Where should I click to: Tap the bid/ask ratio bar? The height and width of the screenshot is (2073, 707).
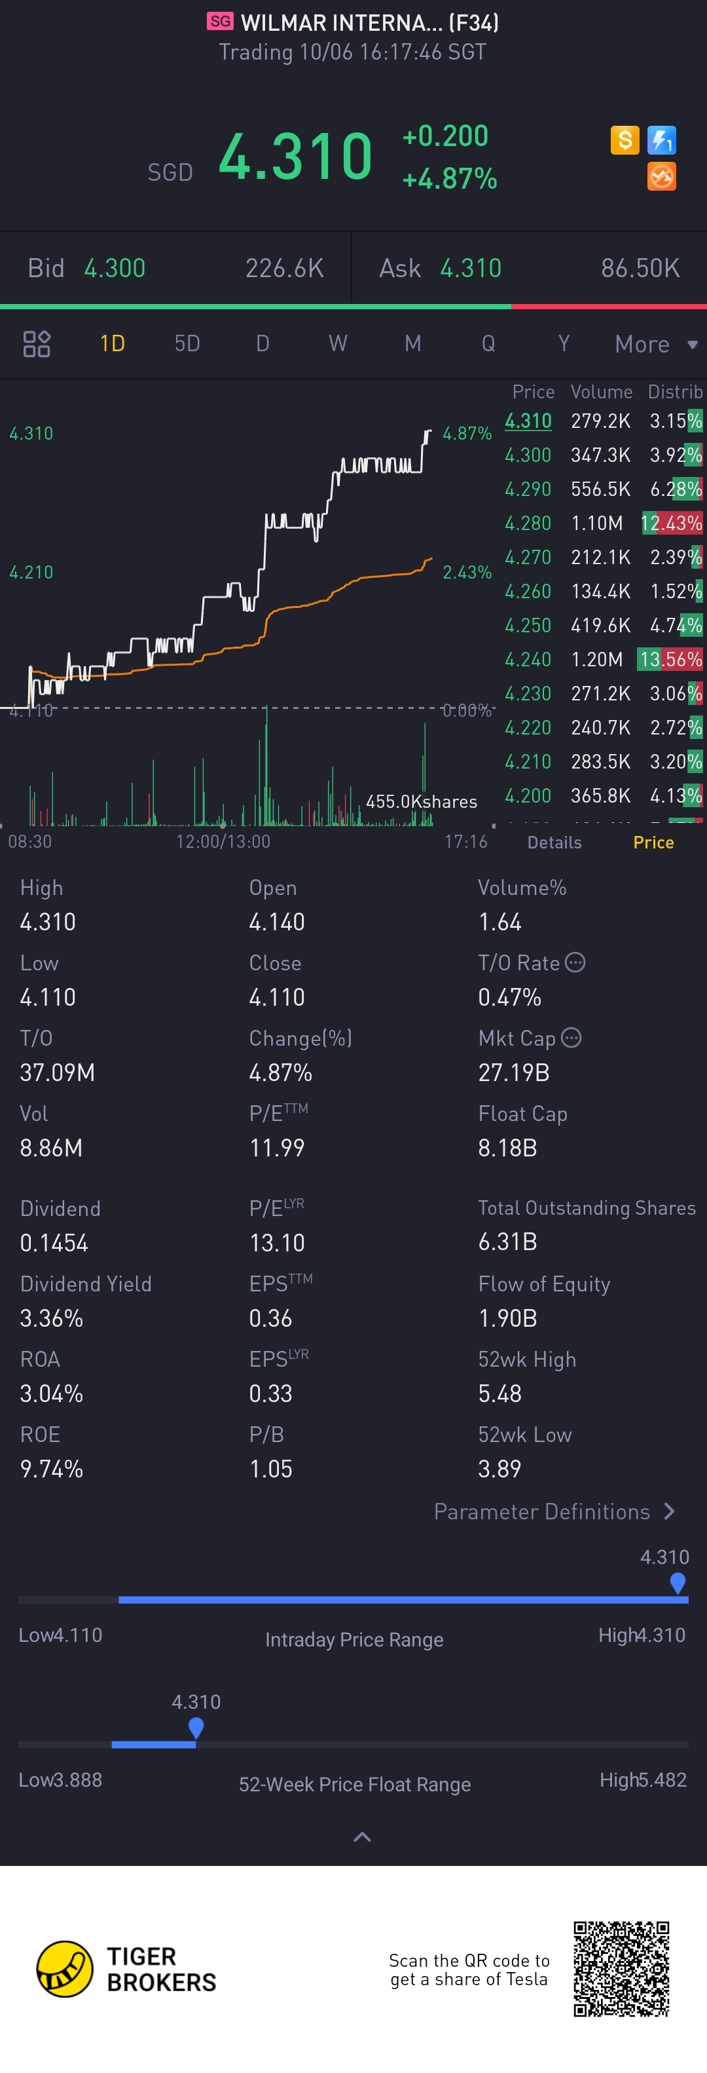pyautogui.click(x=353, y=306)
